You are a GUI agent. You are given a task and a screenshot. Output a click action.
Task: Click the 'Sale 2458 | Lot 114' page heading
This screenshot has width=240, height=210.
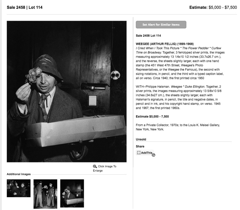click(x=25, y=7)
